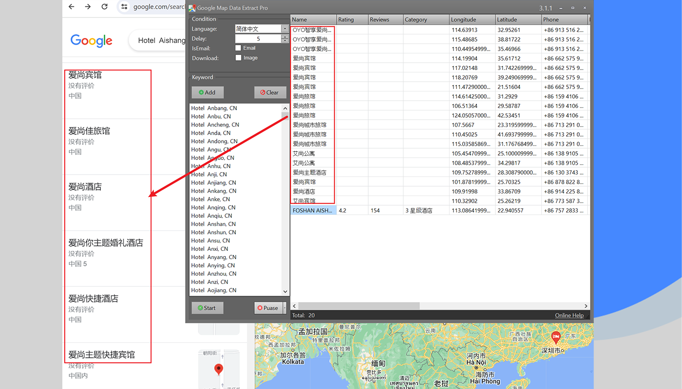
Task: Open the Language dropdown
Action: [x=284, y=29]
